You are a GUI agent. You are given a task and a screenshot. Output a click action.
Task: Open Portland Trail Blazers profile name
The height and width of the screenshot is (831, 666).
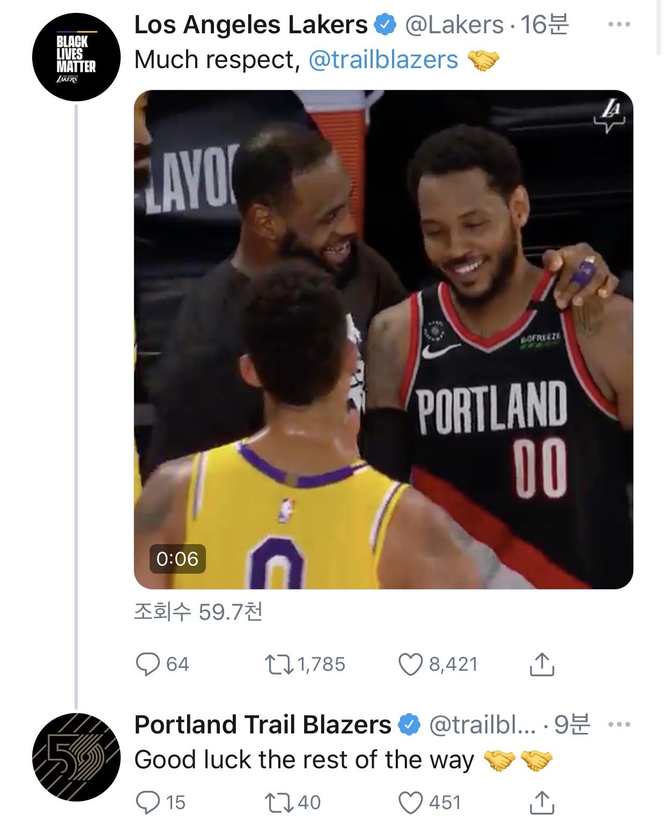click(262, 725)
